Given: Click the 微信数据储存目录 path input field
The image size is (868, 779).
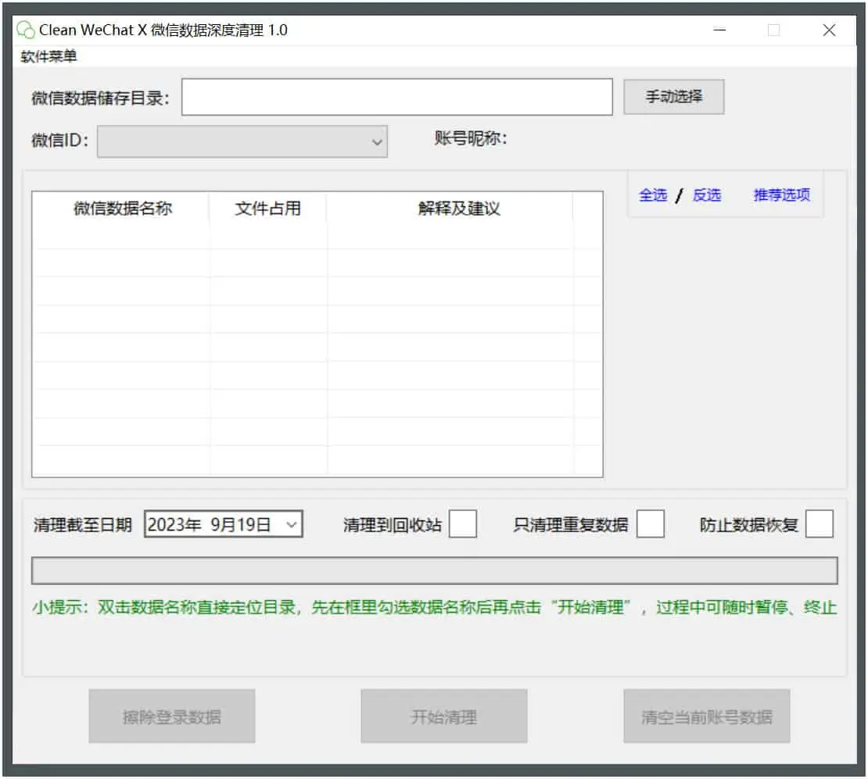Looking at the screenshot, I should click(396, 98).
